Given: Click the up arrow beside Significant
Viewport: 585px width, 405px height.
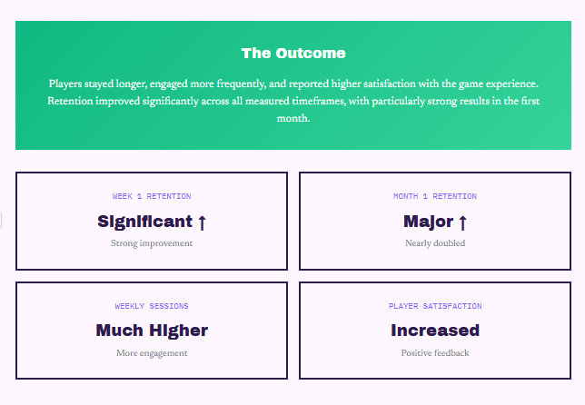Looking at the screenshot, I should [x=202, y=222].
